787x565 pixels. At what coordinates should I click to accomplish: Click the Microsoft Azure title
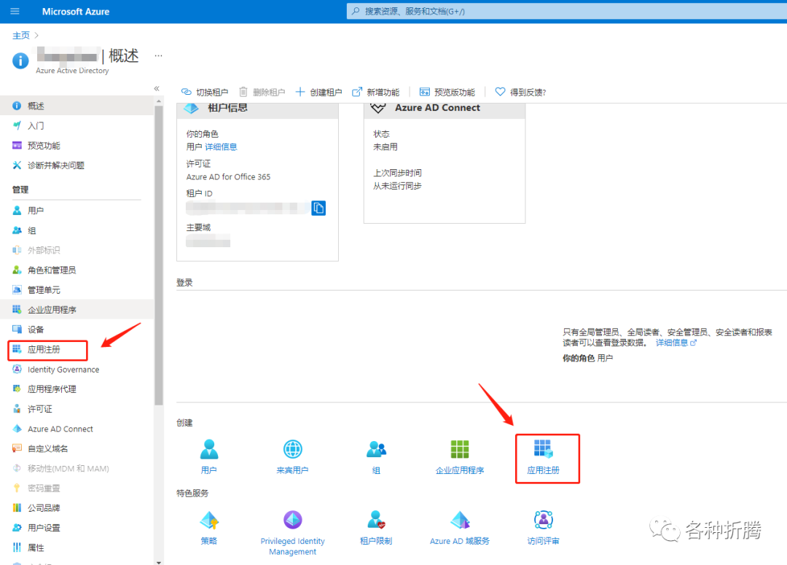tap(75, 12)
